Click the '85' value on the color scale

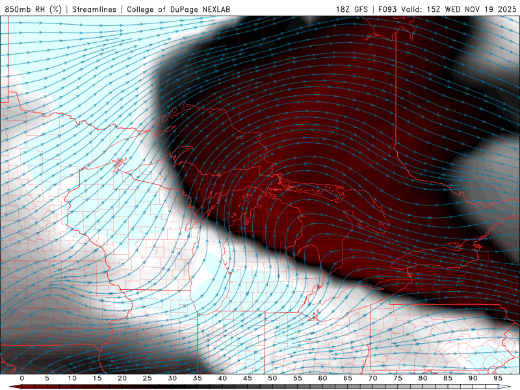[x=448, y=378]
